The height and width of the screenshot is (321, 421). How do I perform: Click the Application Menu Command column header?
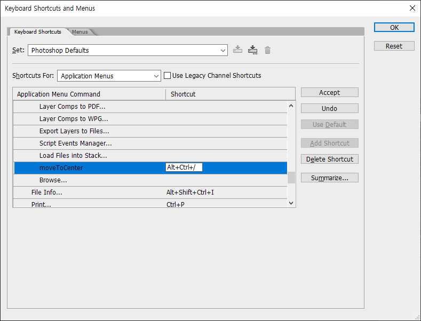coord(90,94)
